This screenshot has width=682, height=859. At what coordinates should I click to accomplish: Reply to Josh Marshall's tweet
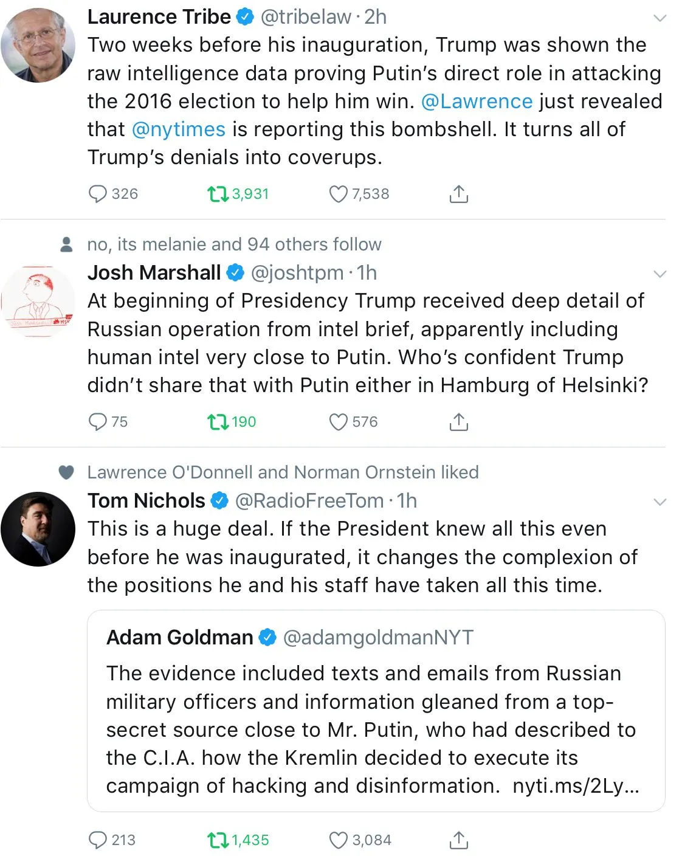pos(98,422)
